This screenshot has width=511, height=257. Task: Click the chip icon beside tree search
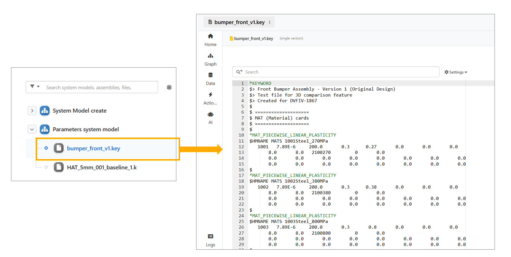click(x=169, y=87)
